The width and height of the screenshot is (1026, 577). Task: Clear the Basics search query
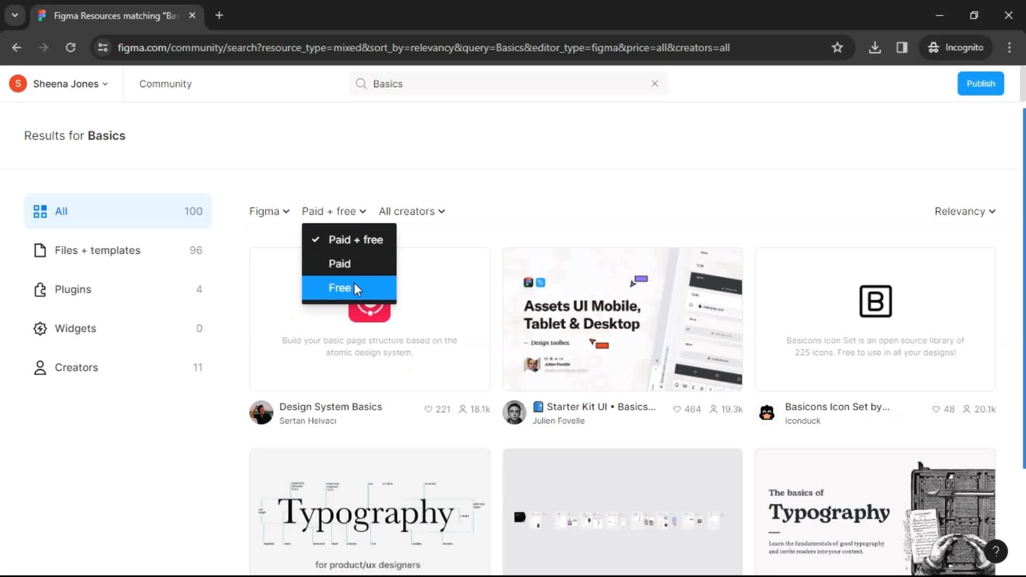[655, 84]
